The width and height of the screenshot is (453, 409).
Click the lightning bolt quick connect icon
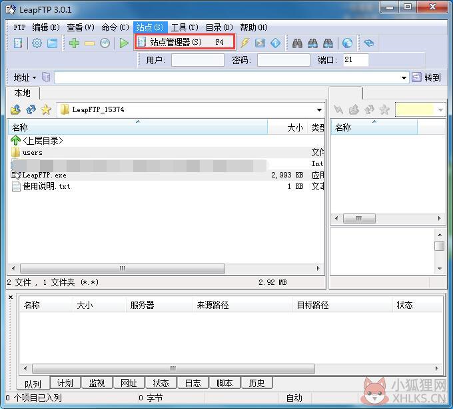point(244,43)
